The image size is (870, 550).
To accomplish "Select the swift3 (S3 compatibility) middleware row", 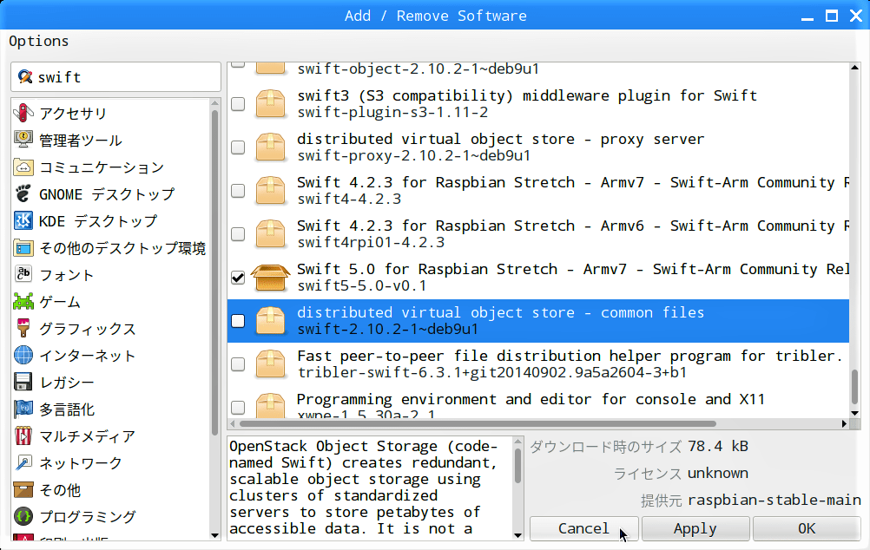I will point(538,104).
